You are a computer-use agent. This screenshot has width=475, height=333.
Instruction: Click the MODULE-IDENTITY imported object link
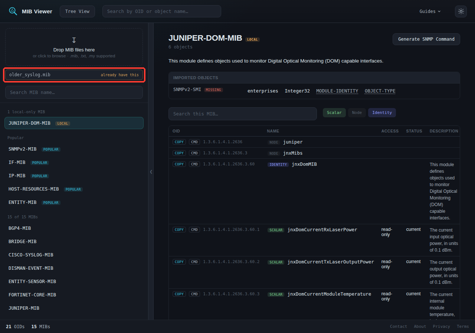337,91
